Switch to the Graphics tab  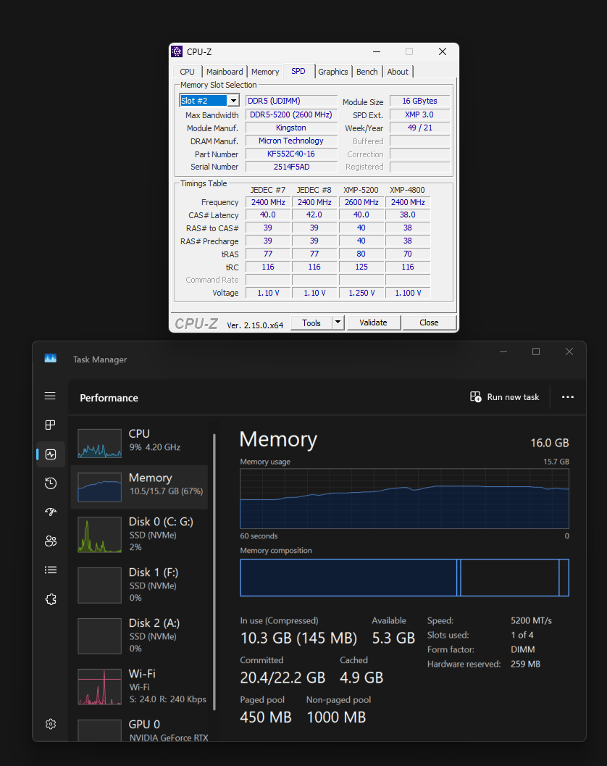click(x=333, y=72)
